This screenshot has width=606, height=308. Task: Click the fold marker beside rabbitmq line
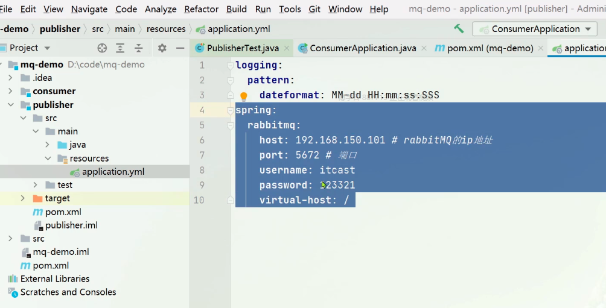tap(231, 125)
